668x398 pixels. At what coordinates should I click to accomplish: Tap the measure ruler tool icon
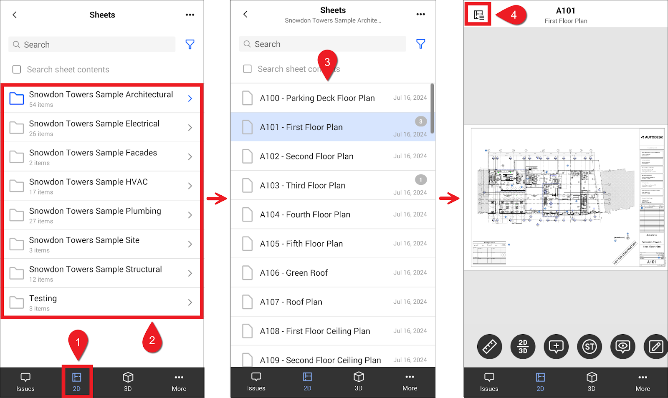(x=489, y=346)
